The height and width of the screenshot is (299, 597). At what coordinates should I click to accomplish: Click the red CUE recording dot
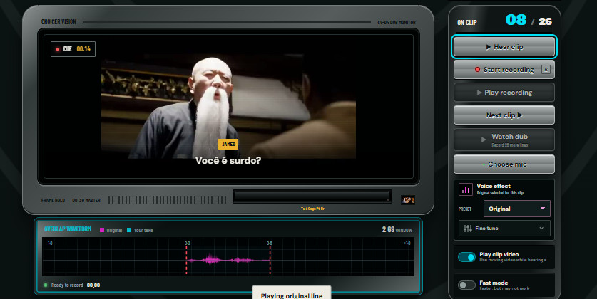point(58,49)
